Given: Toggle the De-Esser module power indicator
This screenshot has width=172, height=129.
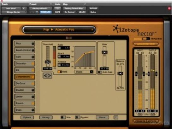Looking at the screenshot, I should pyautogui.click(x=33, y=84).
